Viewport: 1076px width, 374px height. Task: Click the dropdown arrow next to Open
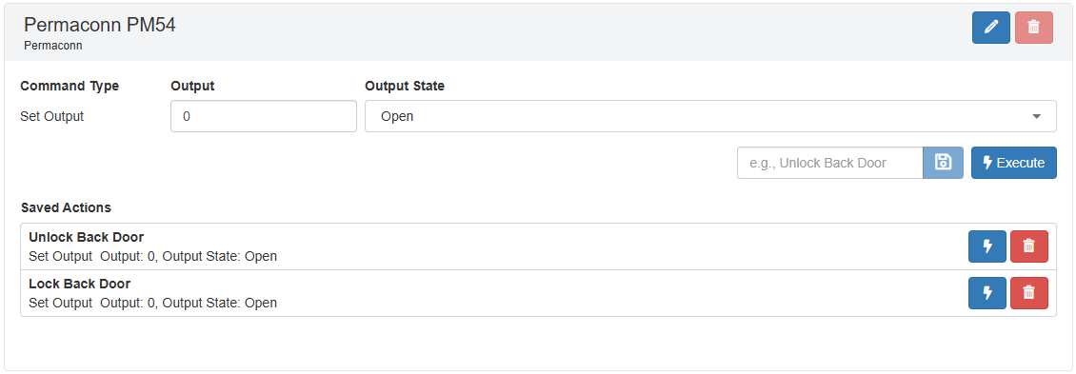[x=1036, y=117]
